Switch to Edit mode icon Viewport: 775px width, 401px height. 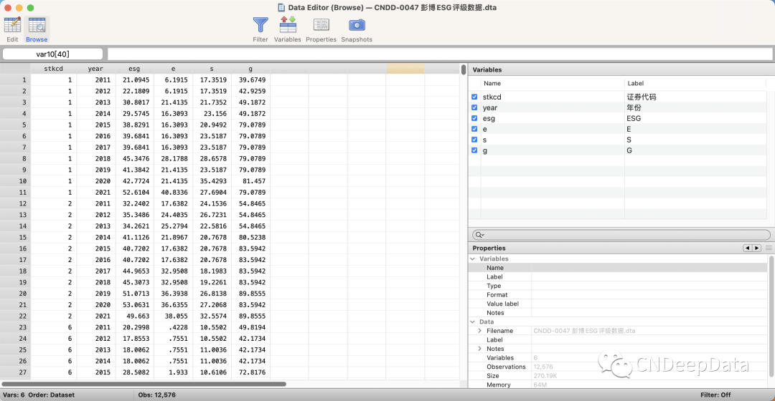pos(12,26)
